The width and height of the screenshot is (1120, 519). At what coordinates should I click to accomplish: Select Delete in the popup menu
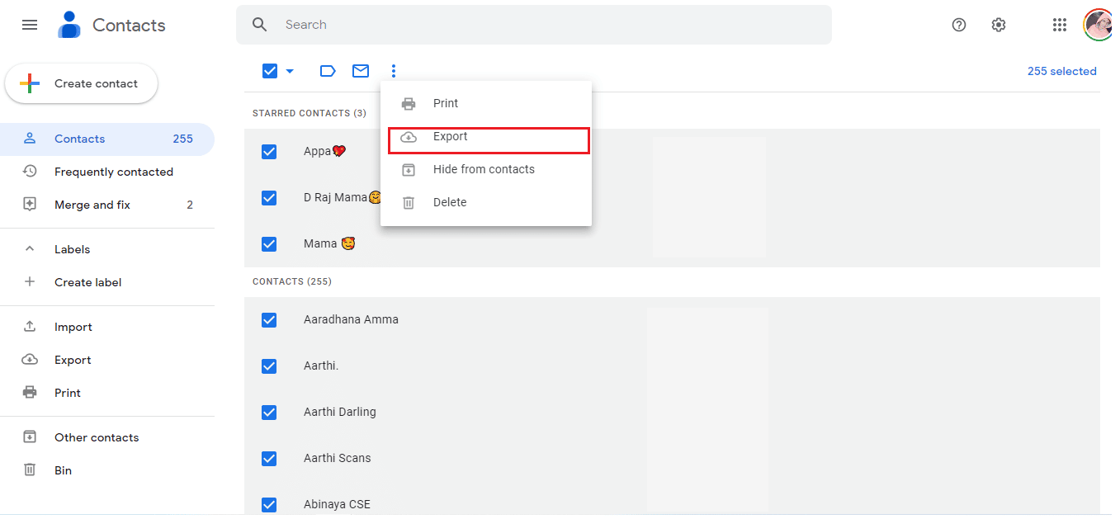click(x=450, y=202)
